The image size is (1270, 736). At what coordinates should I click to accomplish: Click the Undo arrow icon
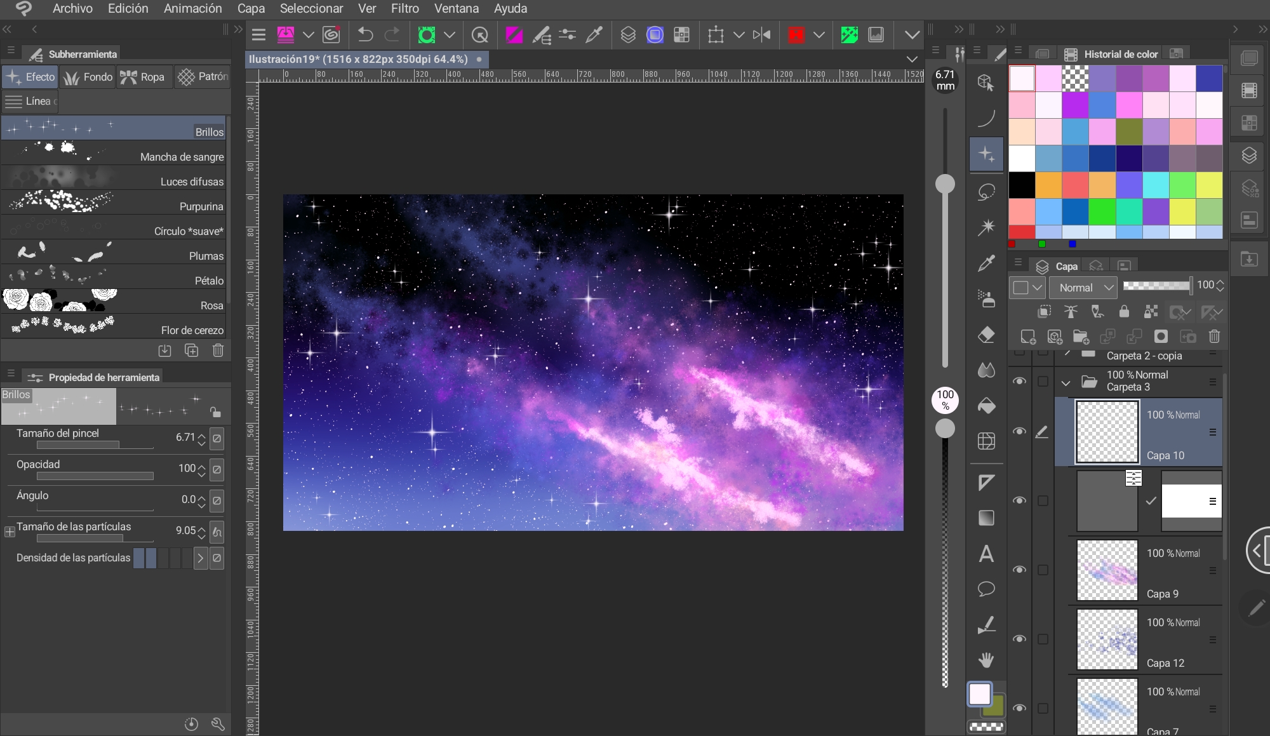point(365,34)
